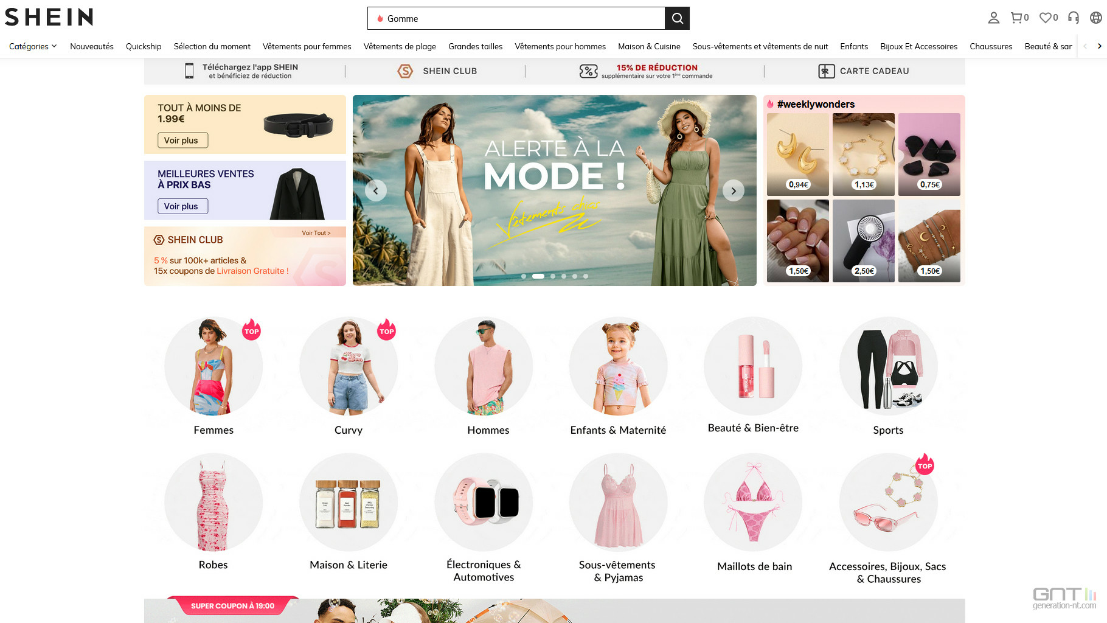
Task: Open the Sports category circle
Action: [888, 366]
